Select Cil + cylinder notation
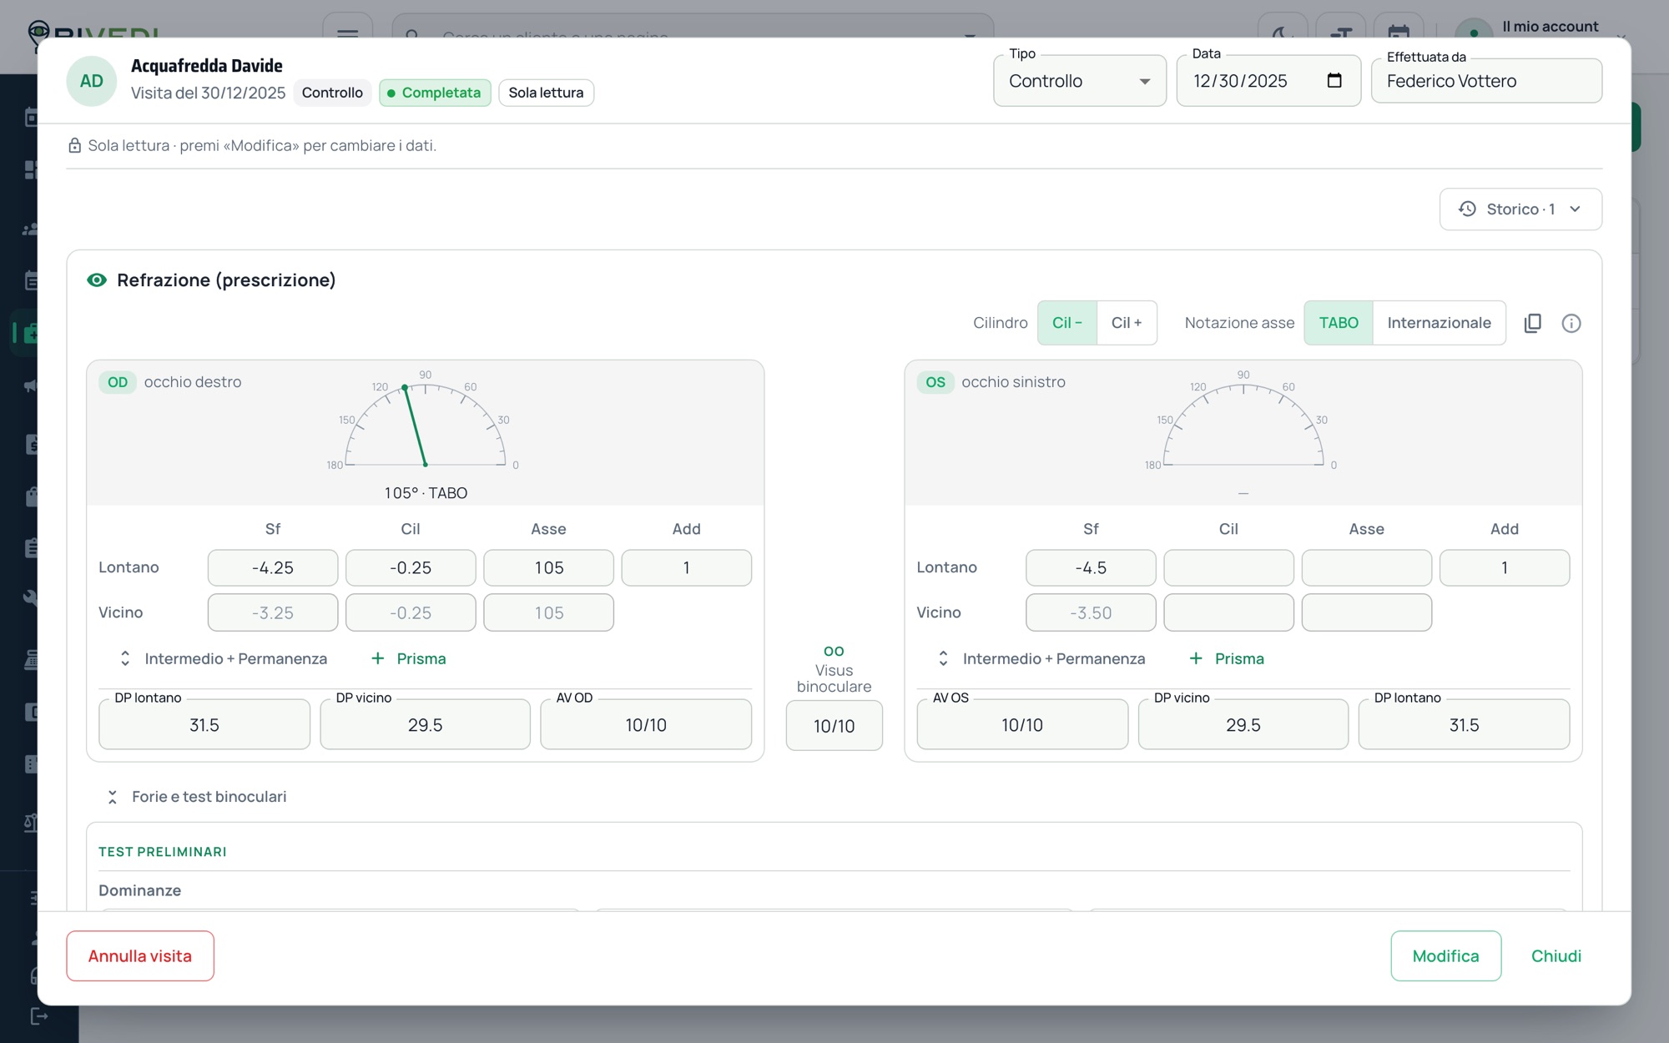The width and height of the screenshot is (1669, 1043). click(x=1127, y=323)
